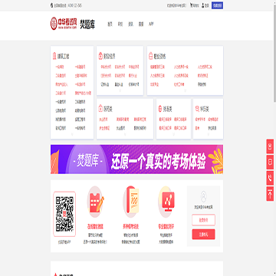
Task: Expand the 建筑工程 card with its bottom chevron
Action: (x=72, y=134)
